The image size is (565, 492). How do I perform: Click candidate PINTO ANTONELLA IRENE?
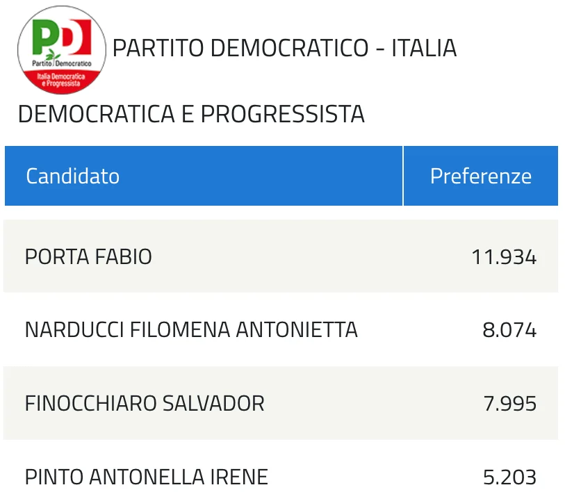(147, 477)
